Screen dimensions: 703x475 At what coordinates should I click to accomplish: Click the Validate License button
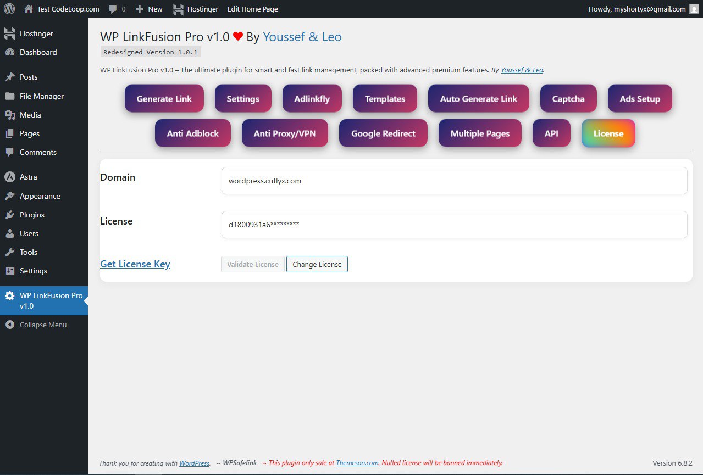[253, 264]
